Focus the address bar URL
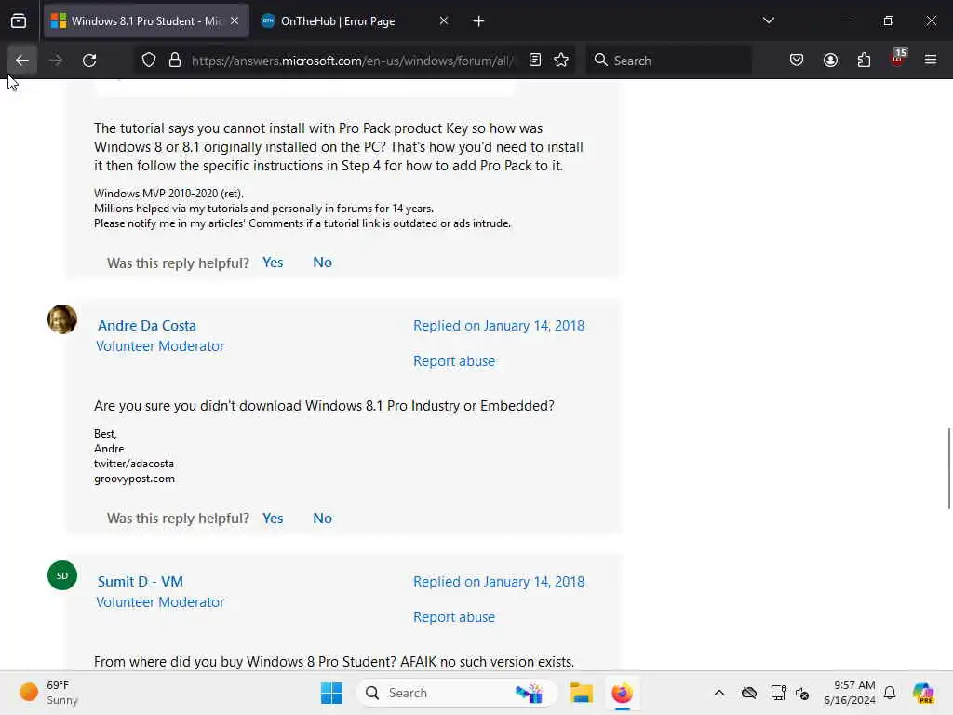 [x=354, y=61]
